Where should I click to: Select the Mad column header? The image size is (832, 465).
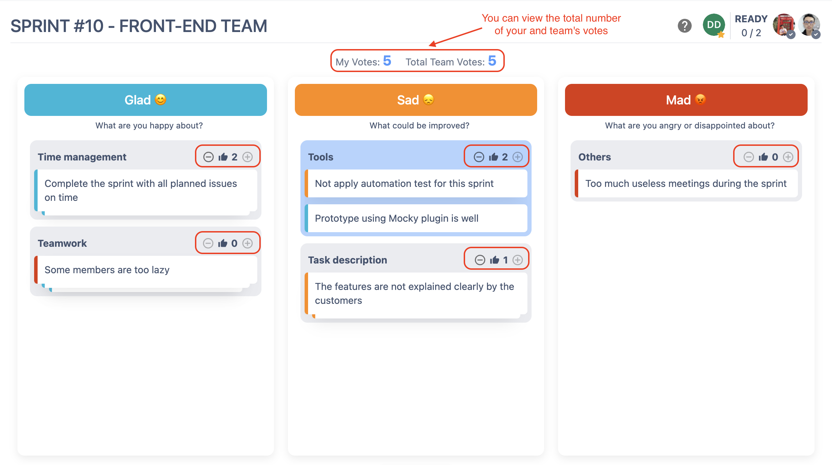tap(686, 100)
